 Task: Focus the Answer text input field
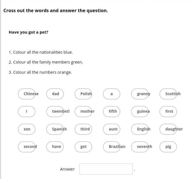pos(106,169)
